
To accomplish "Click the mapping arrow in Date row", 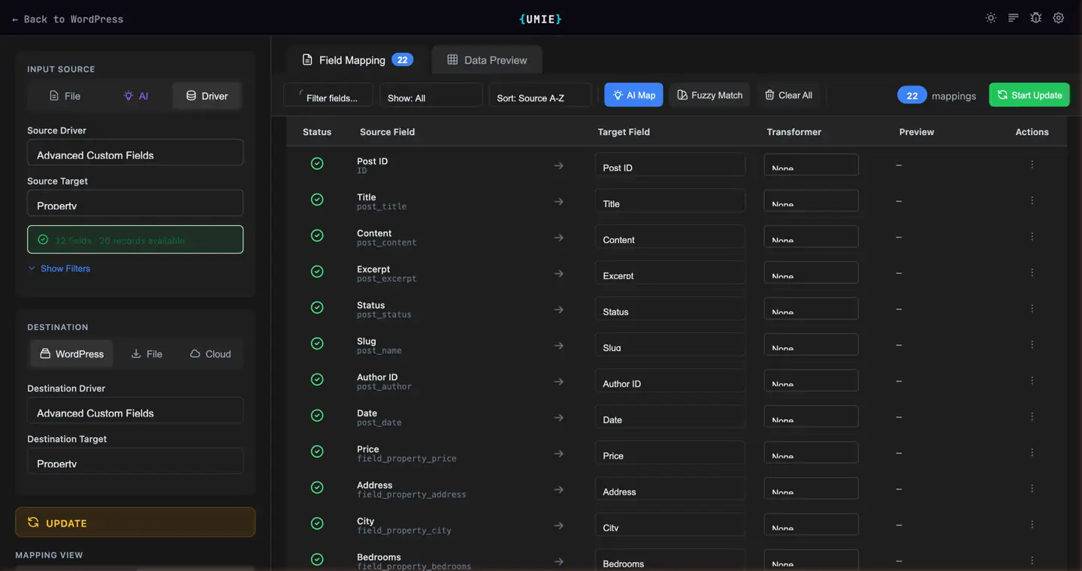I will tap(558, 418).
